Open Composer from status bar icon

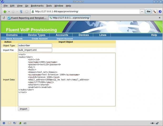pos(14,123)
